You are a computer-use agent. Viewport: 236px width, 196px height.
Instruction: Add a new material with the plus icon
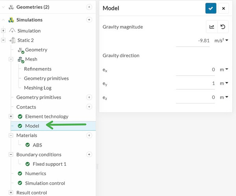[89, 135]
